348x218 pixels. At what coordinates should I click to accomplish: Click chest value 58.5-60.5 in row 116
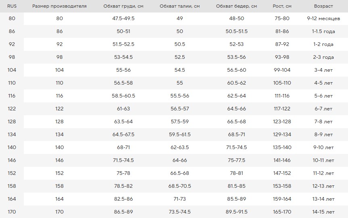click(123, 96)
